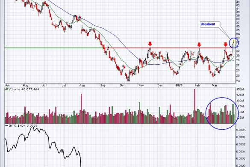Image resolution: width=250 pixels, height=167 pixels.
Task: Click the INTC:$NDX 0.0025 legend text
Action: (23, 126)
